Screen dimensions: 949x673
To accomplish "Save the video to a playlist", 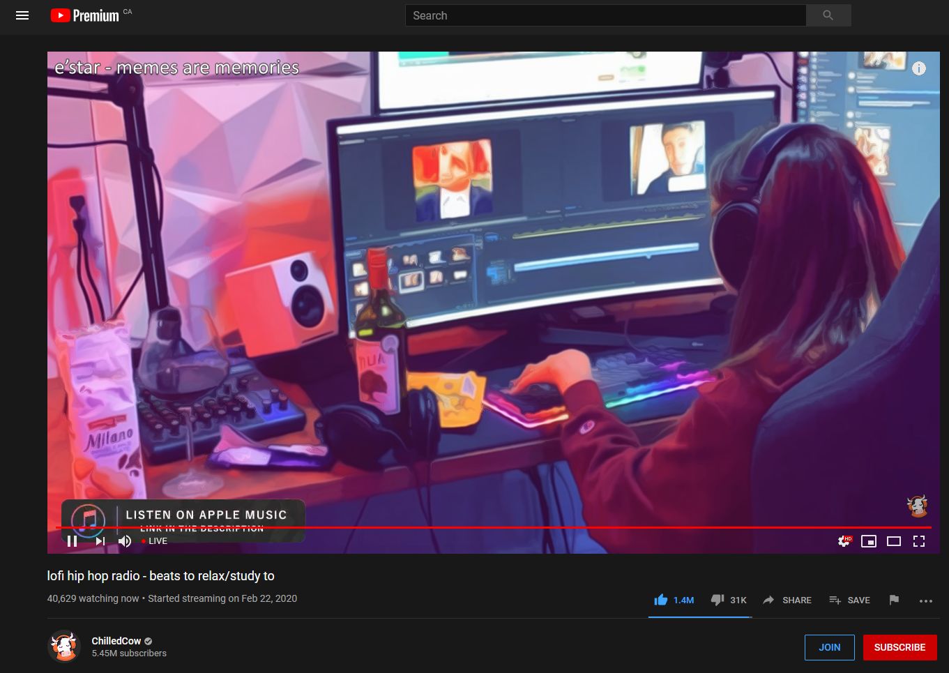I will [x=849, y=600].
